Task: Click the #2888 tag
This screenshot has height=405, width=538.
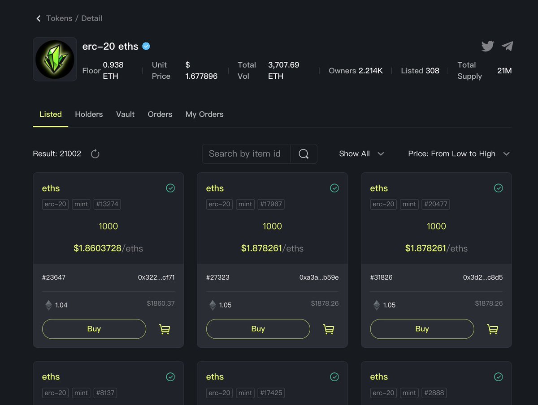Action: pos(434,393)
